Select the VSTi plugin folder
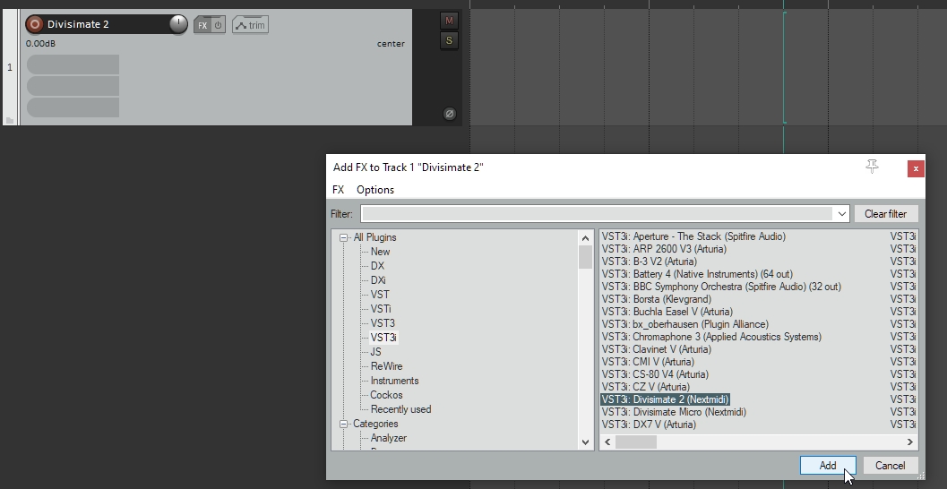 pos(381,309)
